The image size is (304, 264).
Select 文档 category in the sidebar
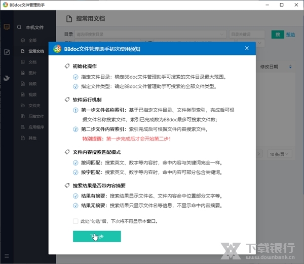pos(32,62)
